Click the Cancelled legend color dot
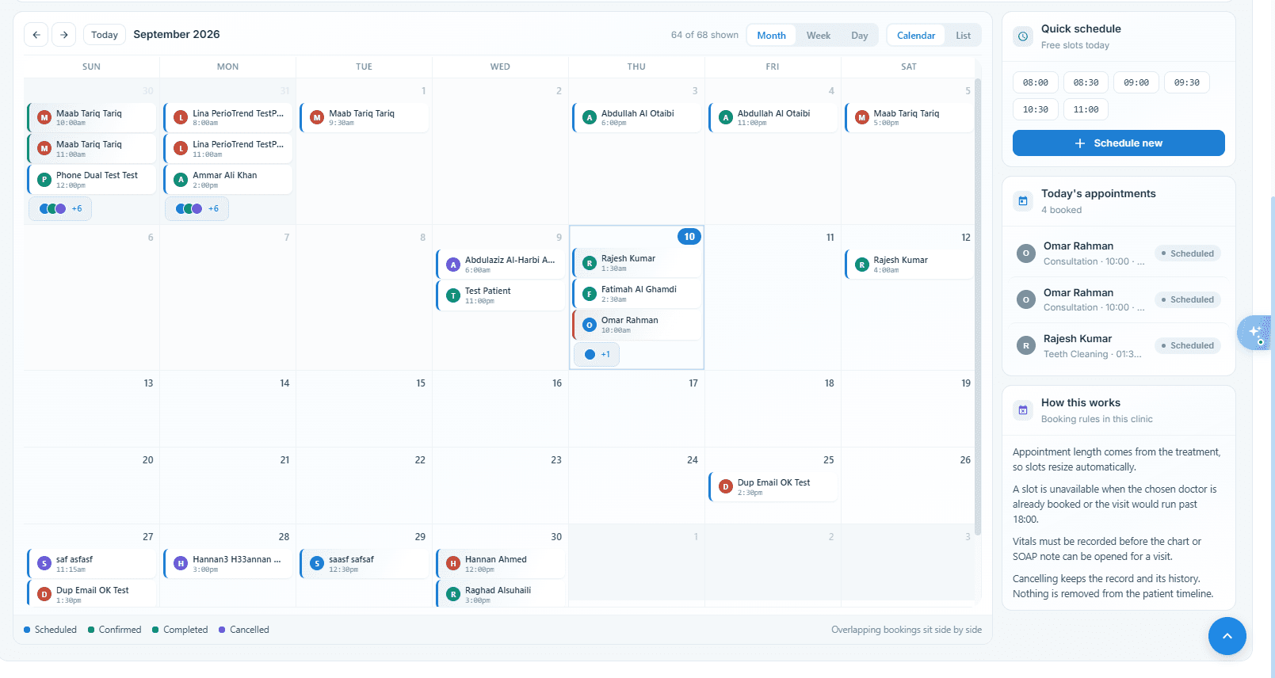1275x678 pixels. tap(222, 630)
